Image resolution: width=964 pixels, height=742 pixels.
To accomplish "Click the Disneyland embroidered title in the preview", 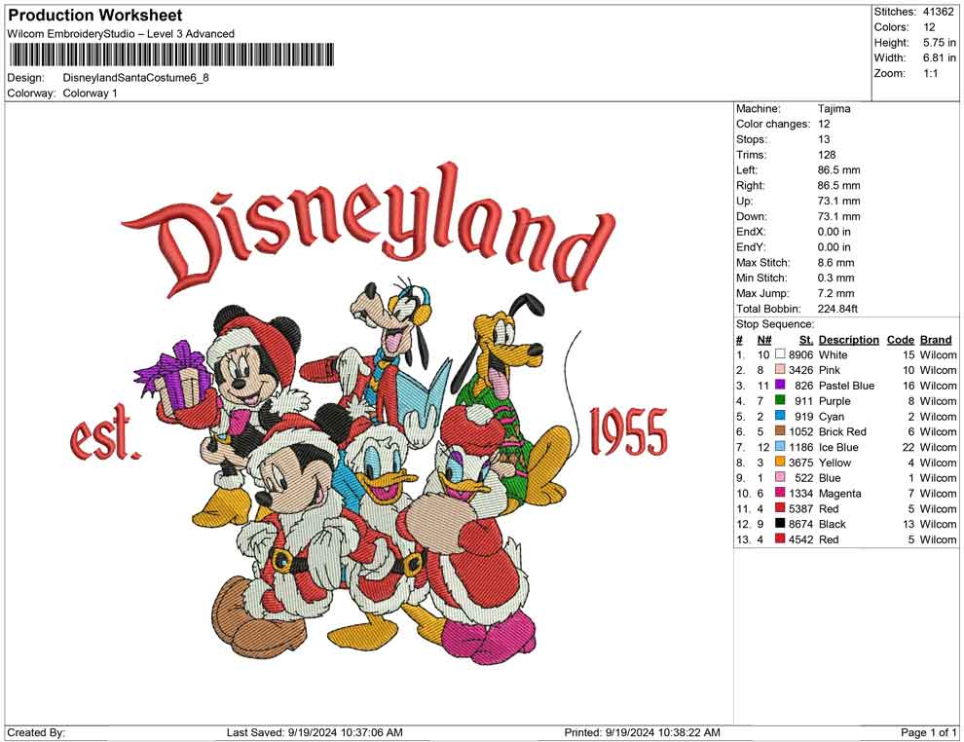I will tap(369, 228).
